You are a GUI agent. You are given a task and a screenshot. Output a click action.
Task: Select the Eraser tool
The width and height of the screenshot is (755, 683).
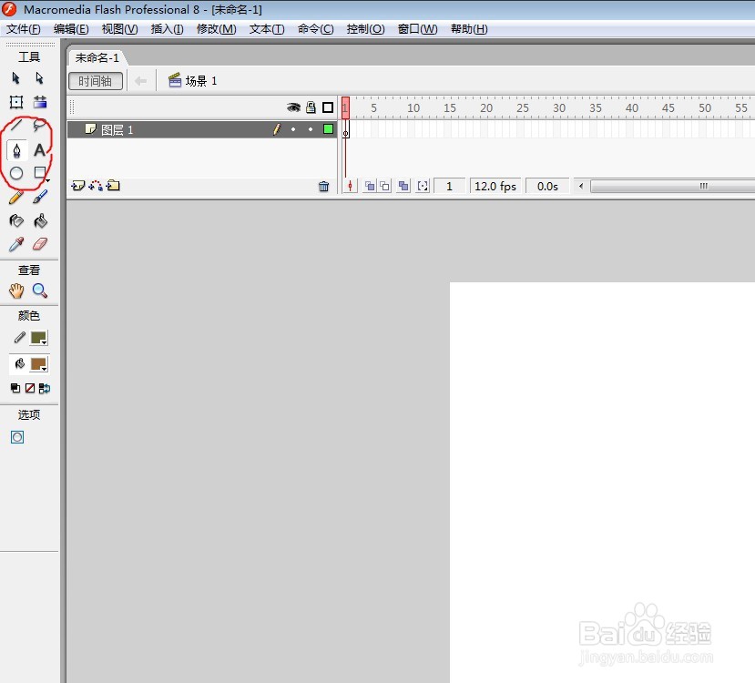click(40, 244)
